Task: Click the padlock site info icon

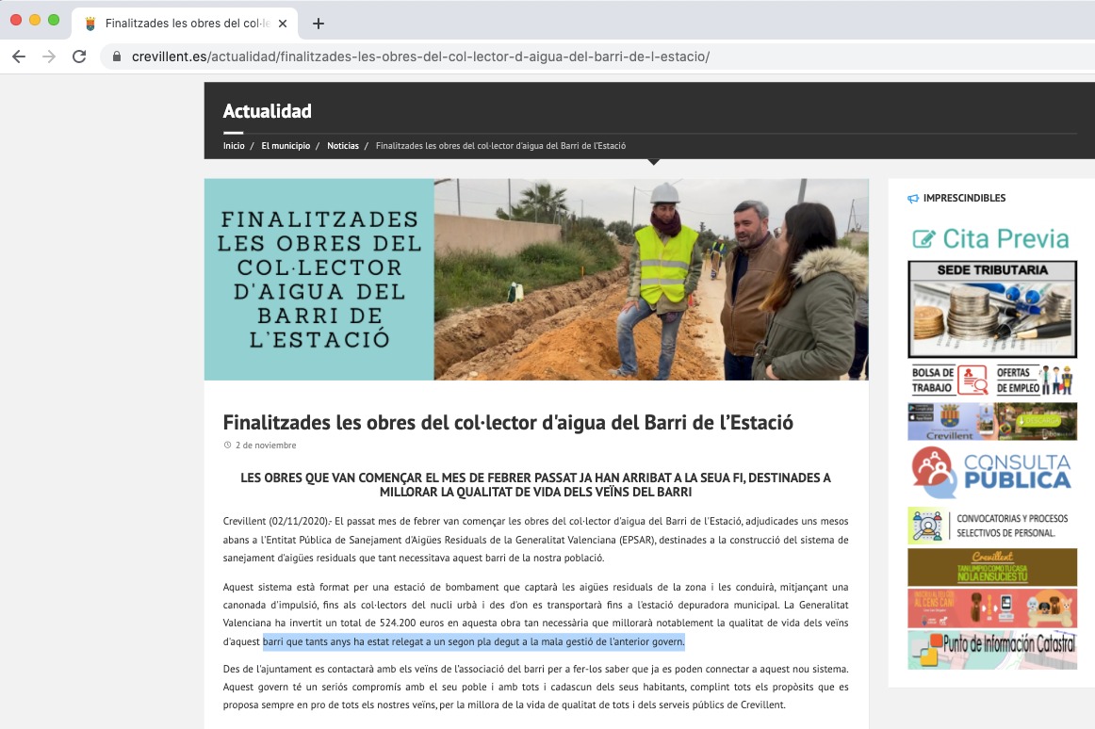Action: pos(118,57)
